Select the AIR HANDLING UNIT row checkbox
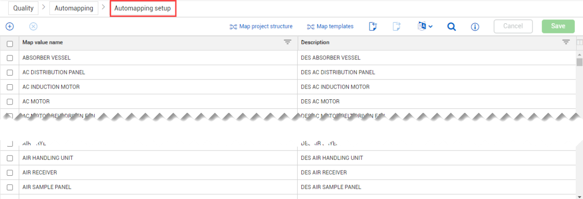This screenshot has height=199, width=583. (x=10, y=158)
